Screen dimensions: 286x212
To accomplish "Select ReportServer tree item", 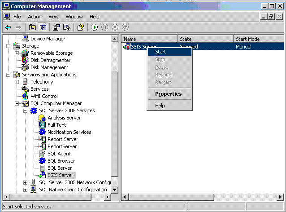I will pyautogui.click(x=62, y=146).
